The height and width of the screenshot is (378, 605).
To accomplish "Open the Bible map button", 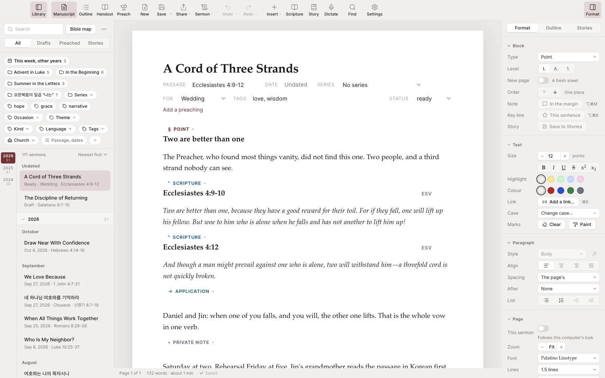I will click(x=81, y=29).
